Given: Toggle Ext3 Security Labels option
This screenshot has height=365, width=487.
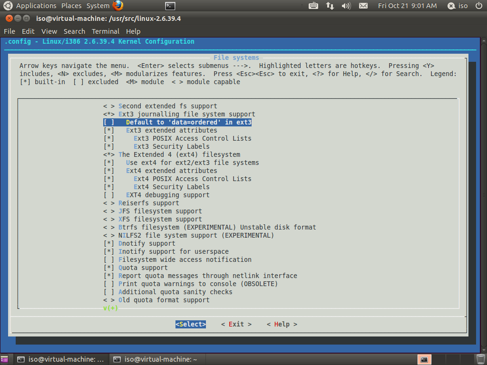Looking at the screenshot, I should (156, 146).
